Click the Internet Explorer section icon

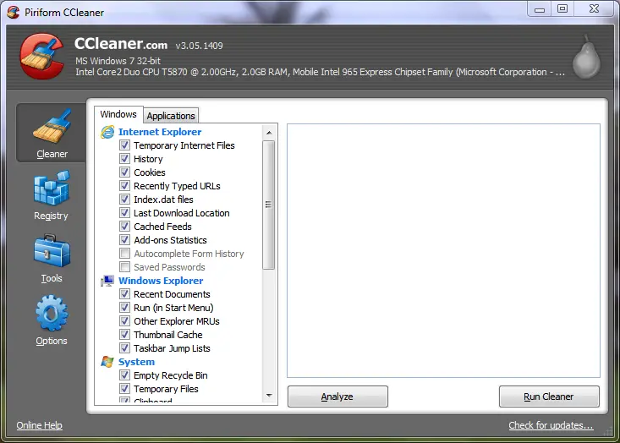[x=107, y=132]
